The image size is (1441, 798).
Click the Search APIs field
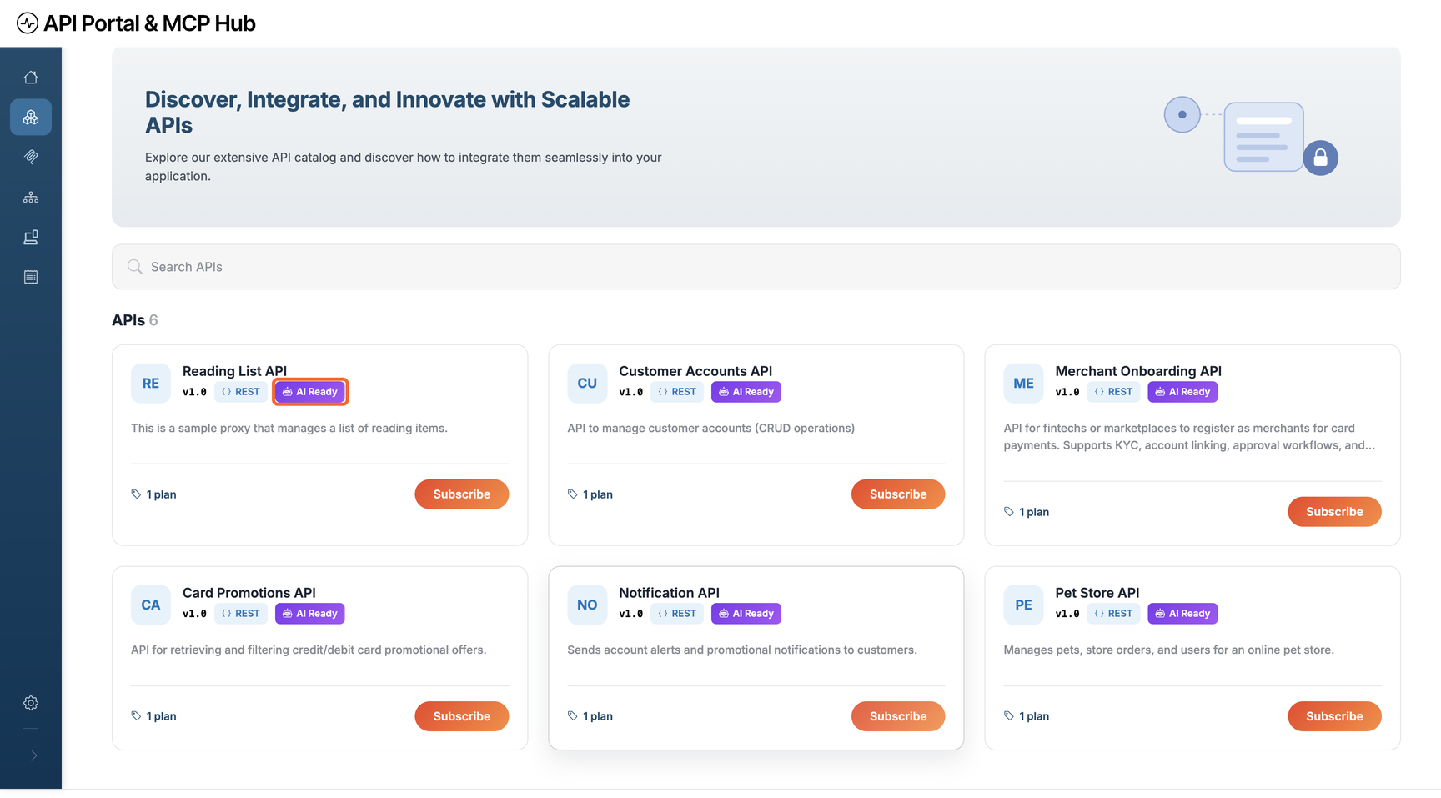coord(756,267)
